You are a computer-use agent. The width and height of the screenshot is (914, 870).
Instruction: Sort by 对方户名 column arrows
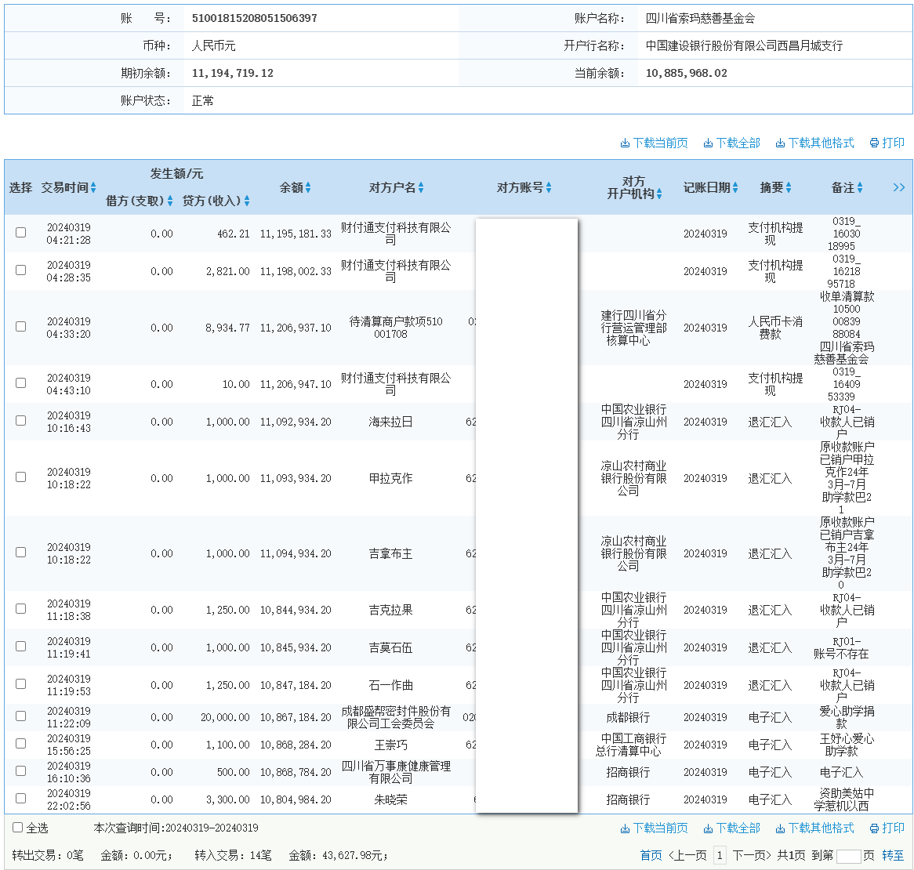(x=421, y=187)
